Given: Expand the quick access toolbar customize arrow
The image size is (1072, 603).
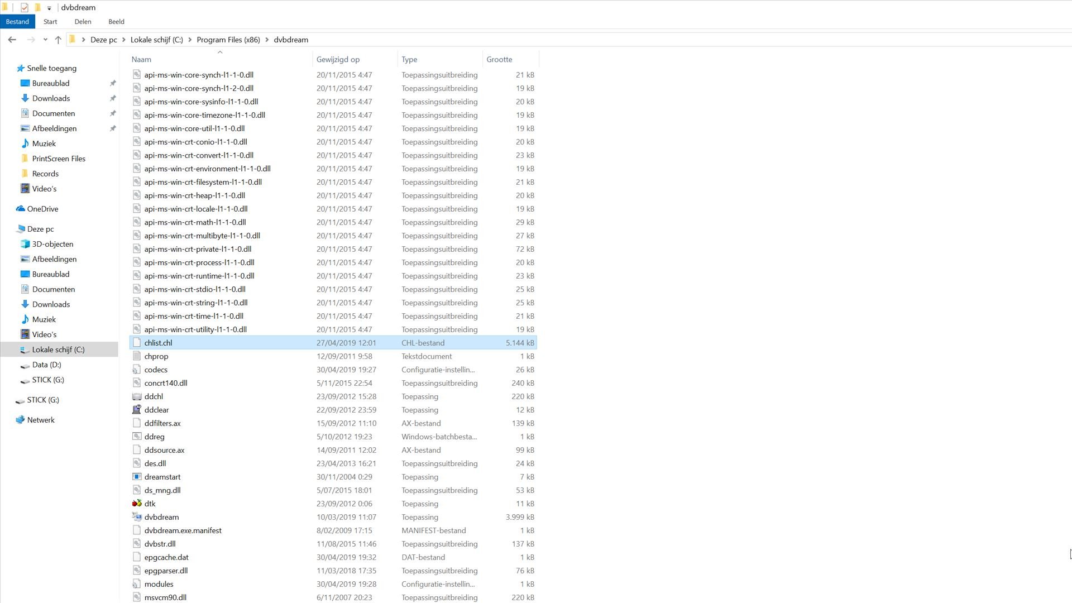Looking at the screenshot, I should click(x=49, y=8).
